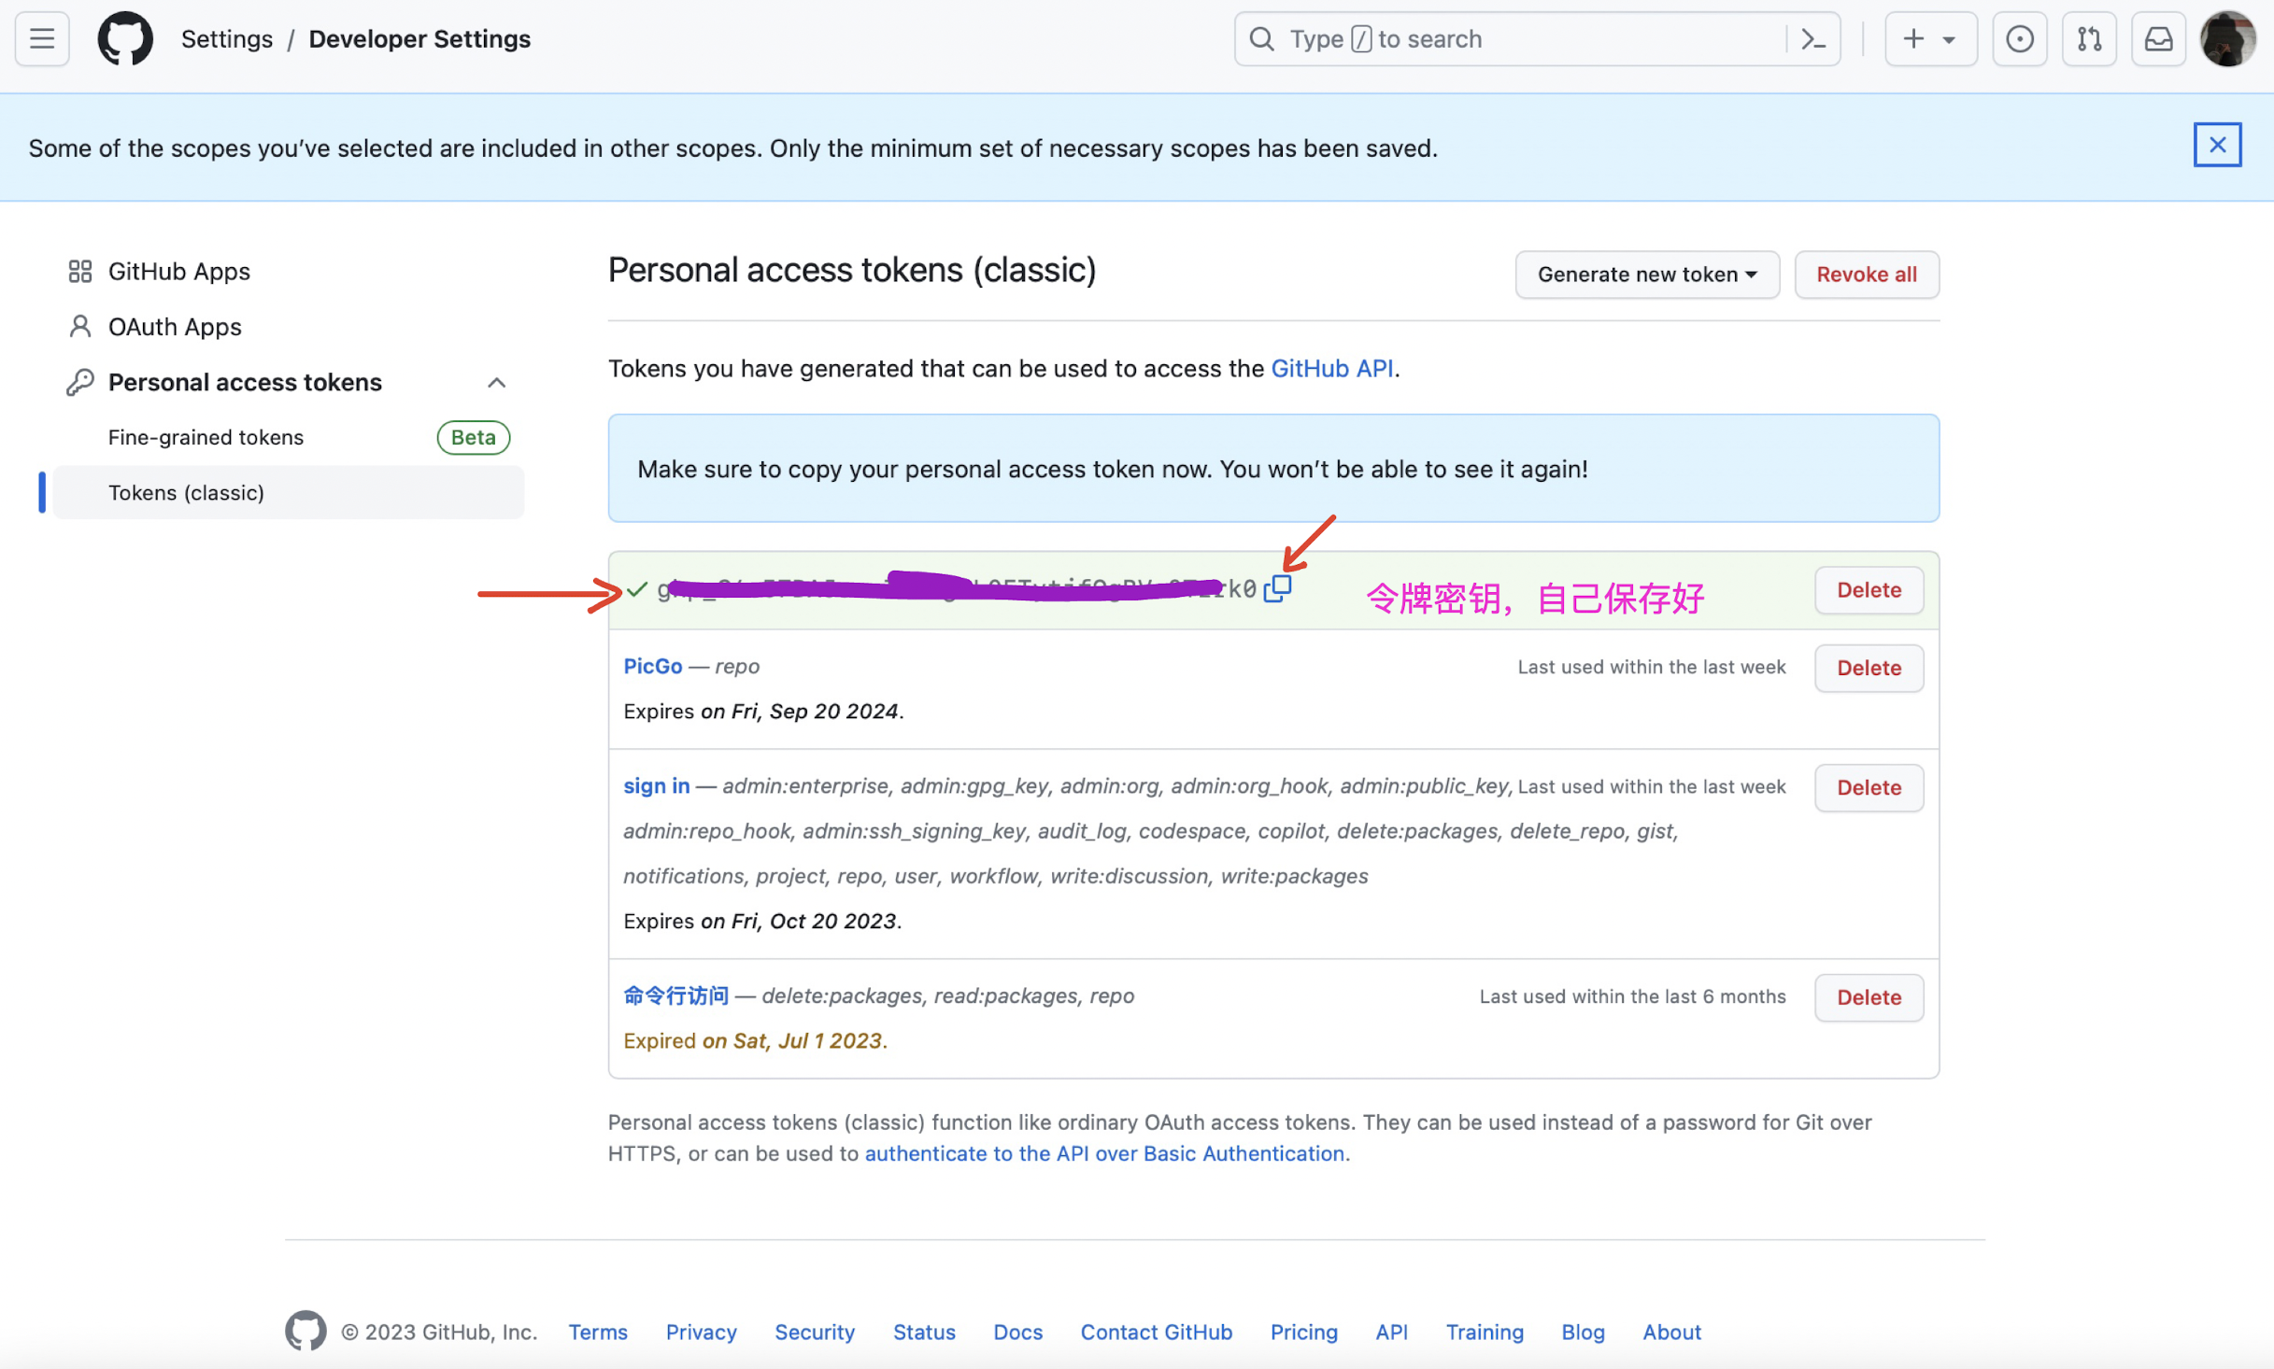Delete the PicGo token
This screenshot has height=1369, width=2274.
1869,668
